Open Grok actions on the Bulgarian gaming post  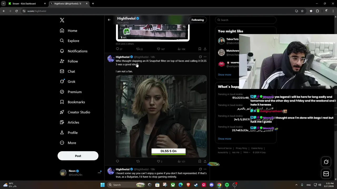coord(200,169)
